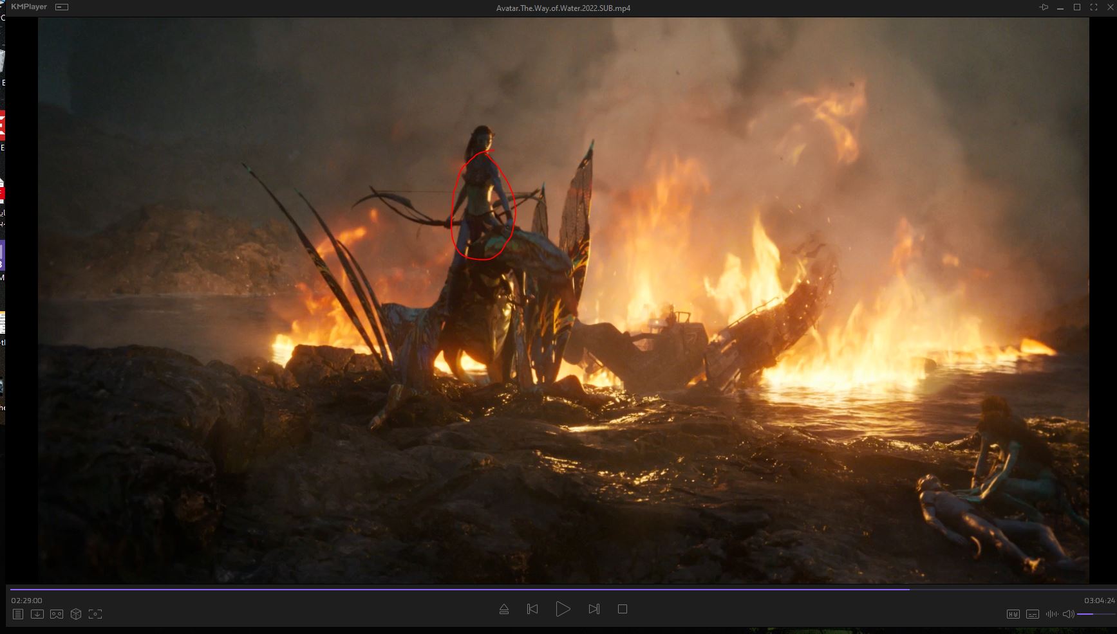Click the download video icon
This screenshot has height=634, width=1117.
coord(37,614)
